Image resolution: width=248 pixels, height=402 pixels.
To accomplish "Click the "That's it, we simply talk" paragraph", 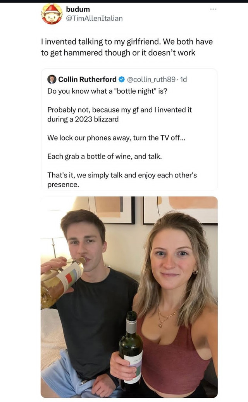I will pyautogui.click(x=122, y=180).
